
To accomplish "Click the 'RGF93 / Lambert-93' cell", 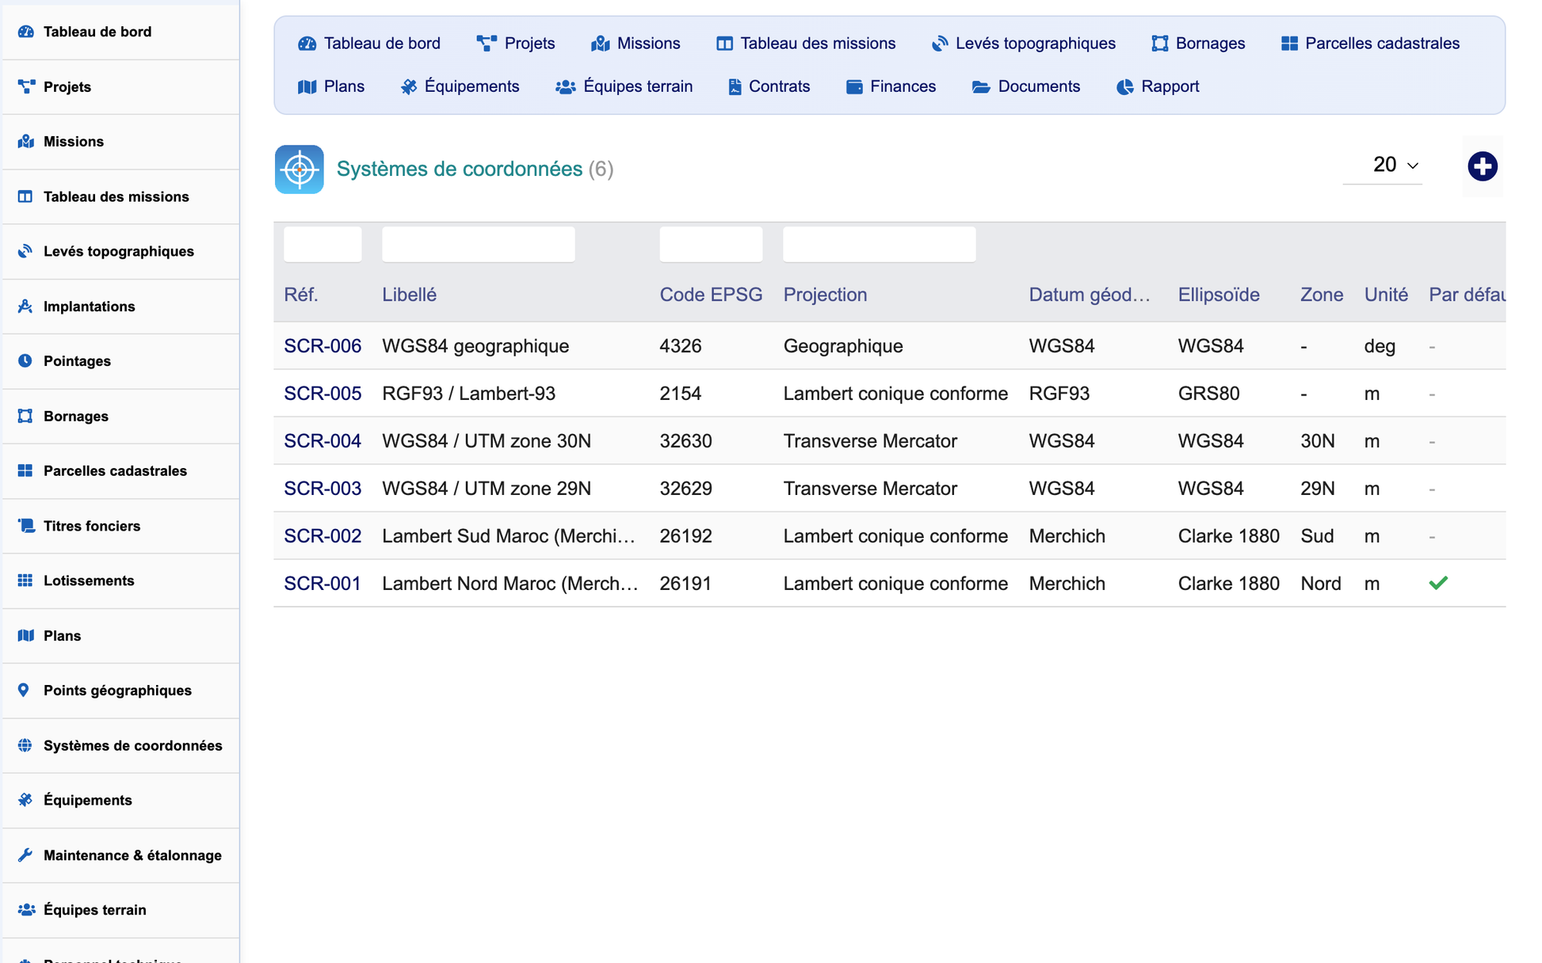I will (x=468, y=394).
